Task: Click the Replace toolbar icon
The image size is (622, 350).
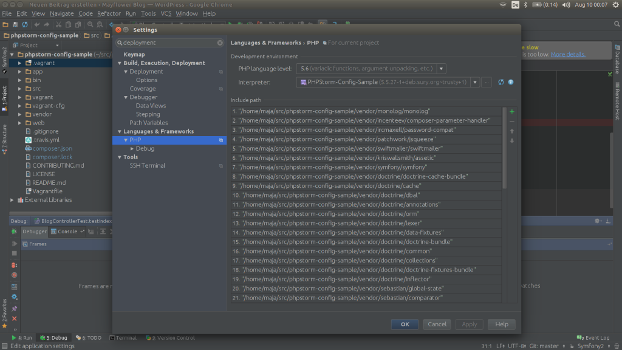Action: pyautogui.click(x=100, y=24)
